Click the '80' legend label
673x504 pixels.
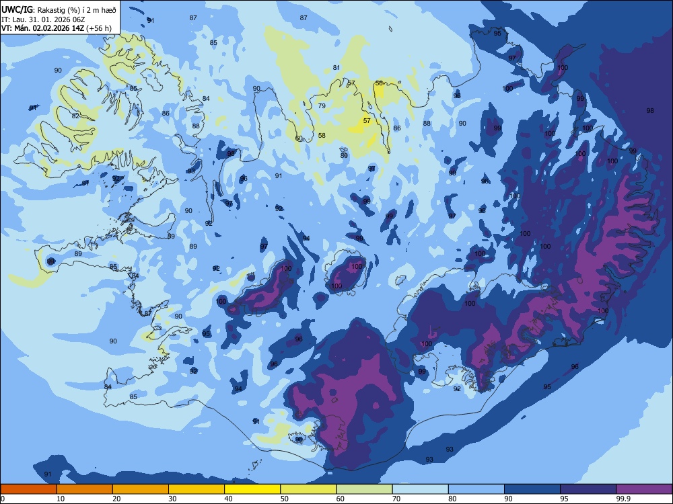tap(452, 499)
